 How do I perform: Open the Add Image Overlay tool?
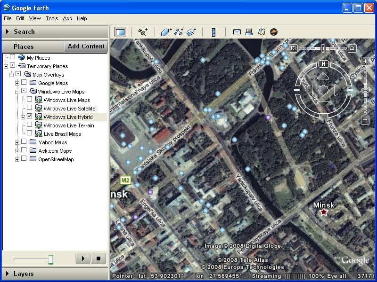pyautogui.click(x=191, y=31)
